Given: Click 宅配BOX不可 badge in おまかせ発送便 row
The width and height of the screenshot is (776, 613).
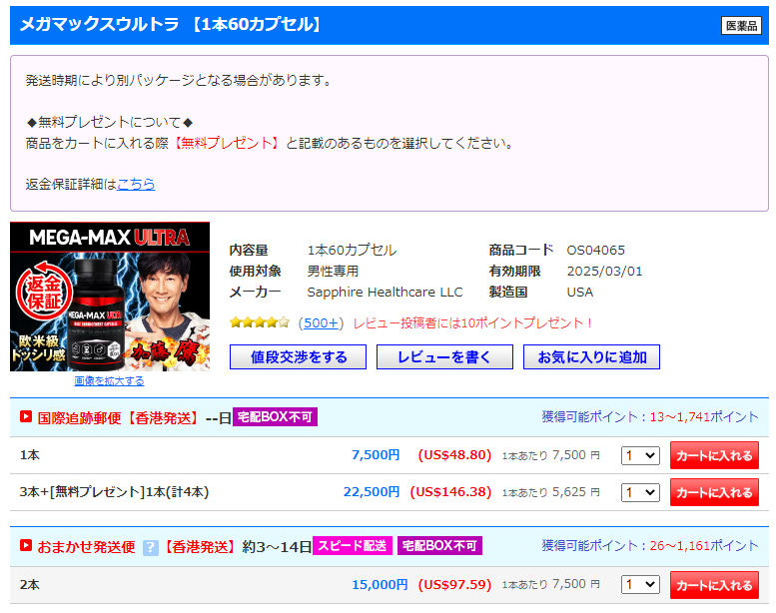Looking at the screenshot, I should (x=439, y=546).
